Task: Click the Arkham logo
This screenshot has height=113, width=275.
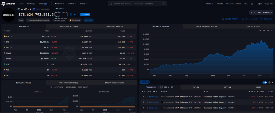Action: pos(9,4)
